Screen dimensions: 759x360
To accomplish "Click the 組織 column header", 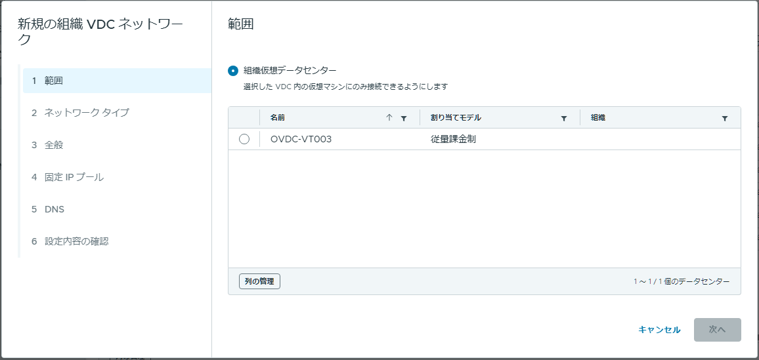I will 598,117.
